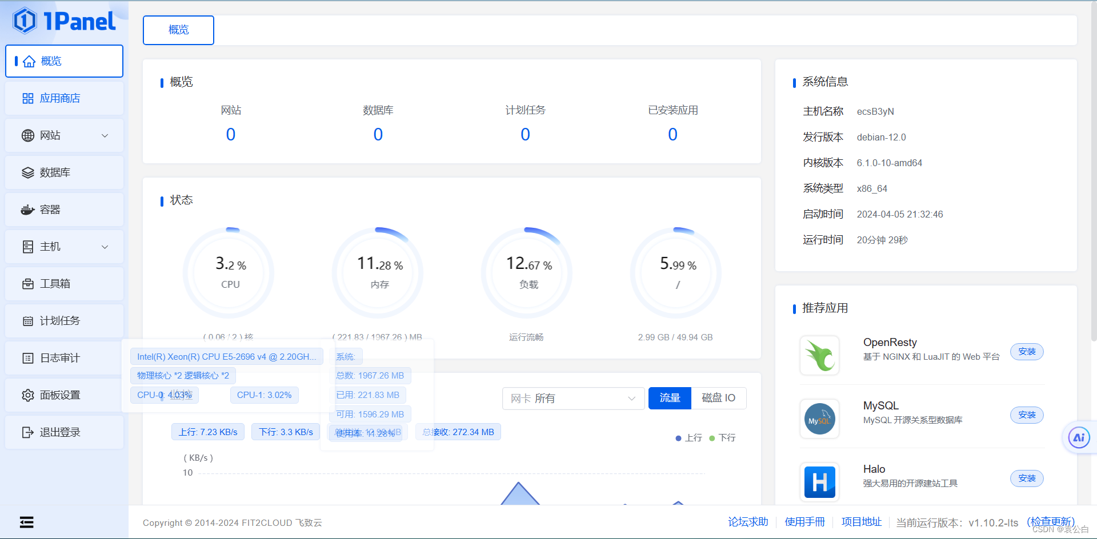This screenshot has height=539, width=1097.
Task: Click 数据库 count value 0
Action: click(378, 134)
